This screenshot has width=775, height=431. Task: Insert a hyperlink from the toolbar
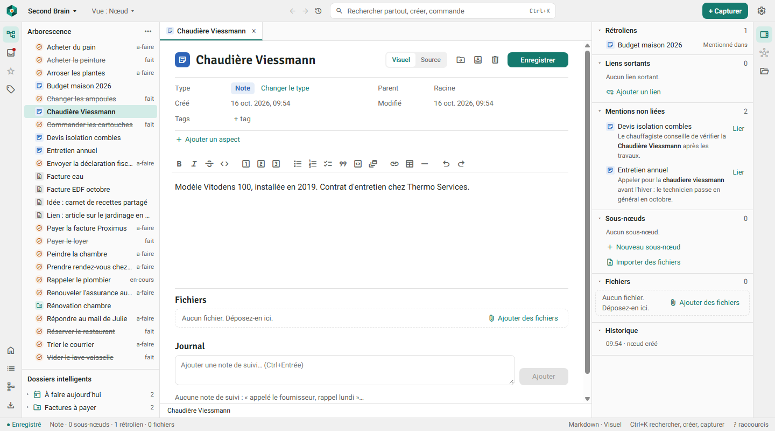click(394, 164)
